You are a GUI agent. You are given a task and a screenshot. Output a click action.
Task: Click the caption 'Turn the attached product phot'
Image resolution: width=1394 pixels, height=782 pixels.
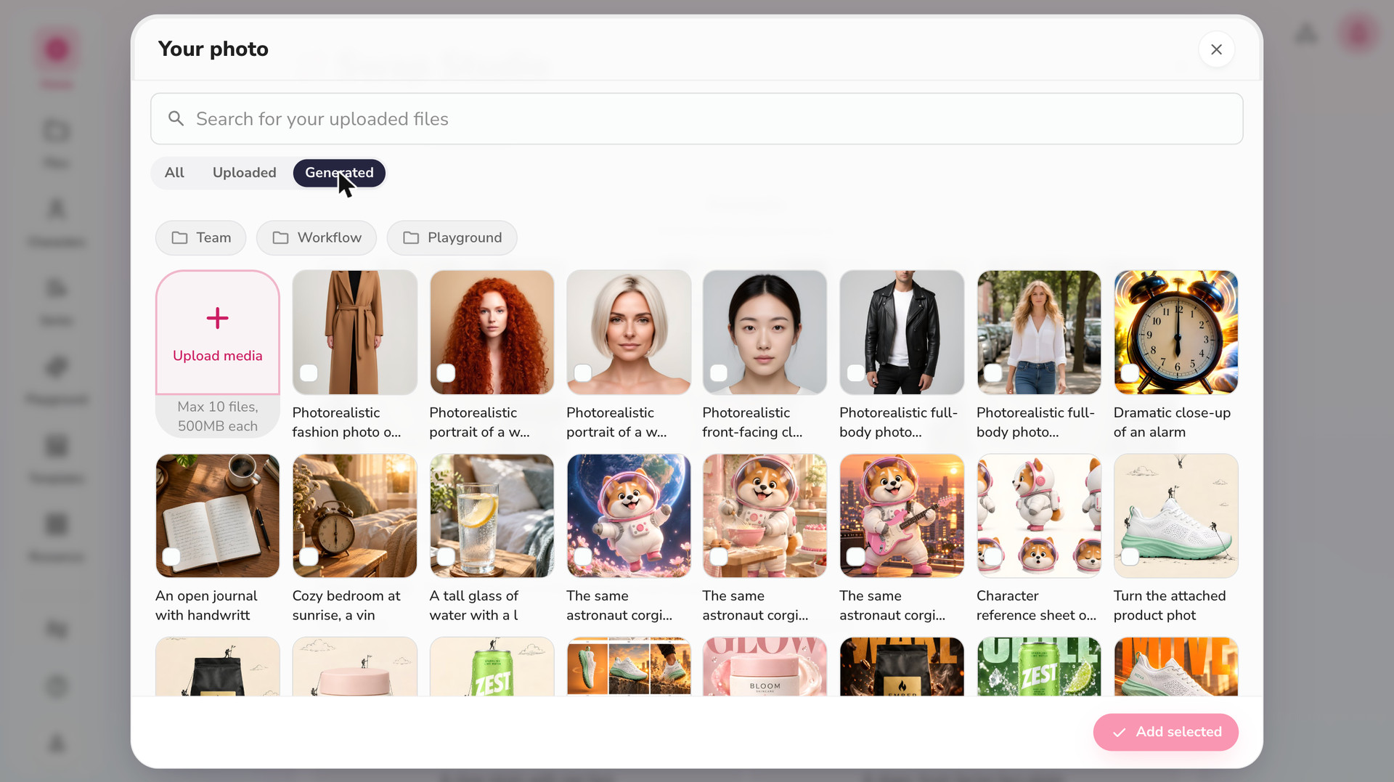1170,606
